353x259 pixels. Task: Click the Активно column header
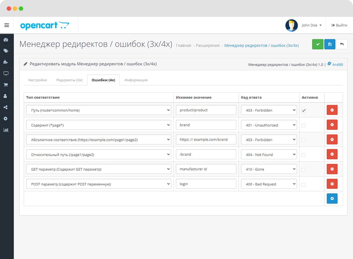point(310,97)
